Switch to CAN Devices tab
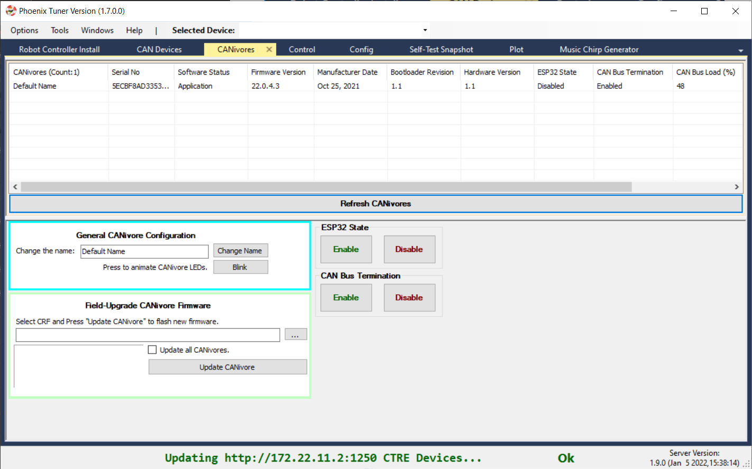Image resolution: width=752 pixels, height=469 pixels. [159, 49]
